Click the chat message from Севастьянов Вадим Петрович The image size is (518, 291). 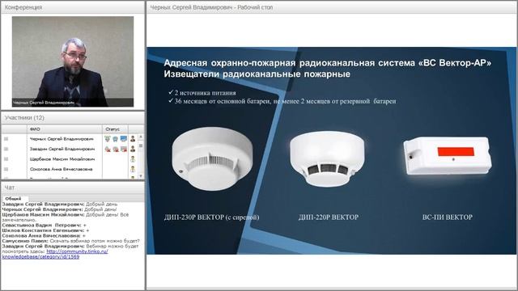coord(44,225)
